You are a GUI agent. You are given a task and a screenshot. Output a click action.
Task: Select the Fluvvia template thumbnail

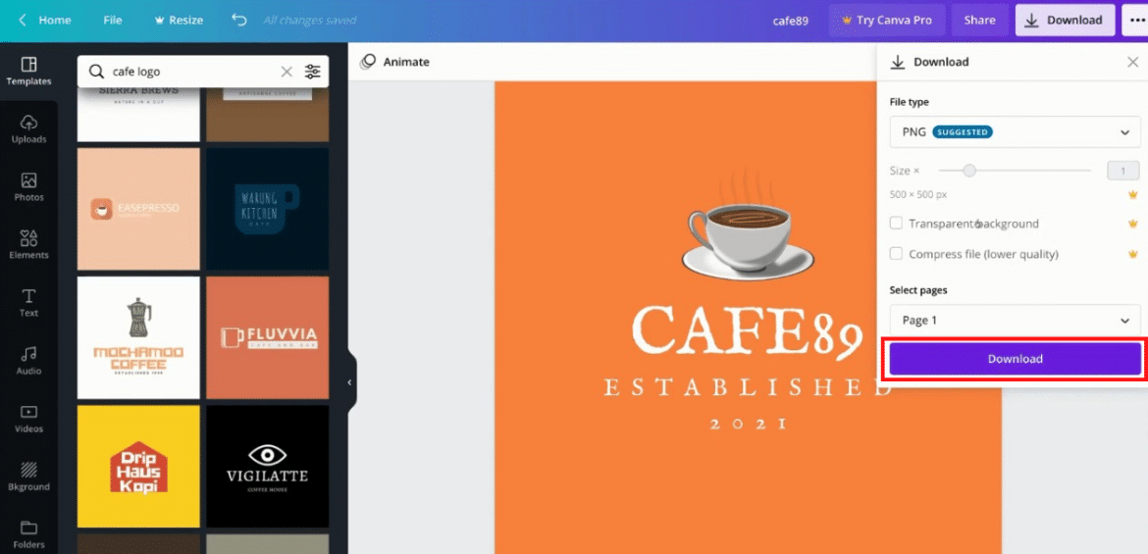click(267, 337)
